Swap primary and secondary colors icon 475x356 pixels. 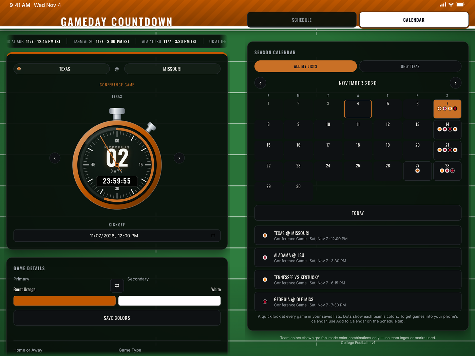pyautogui.click(x=117, y=285)
